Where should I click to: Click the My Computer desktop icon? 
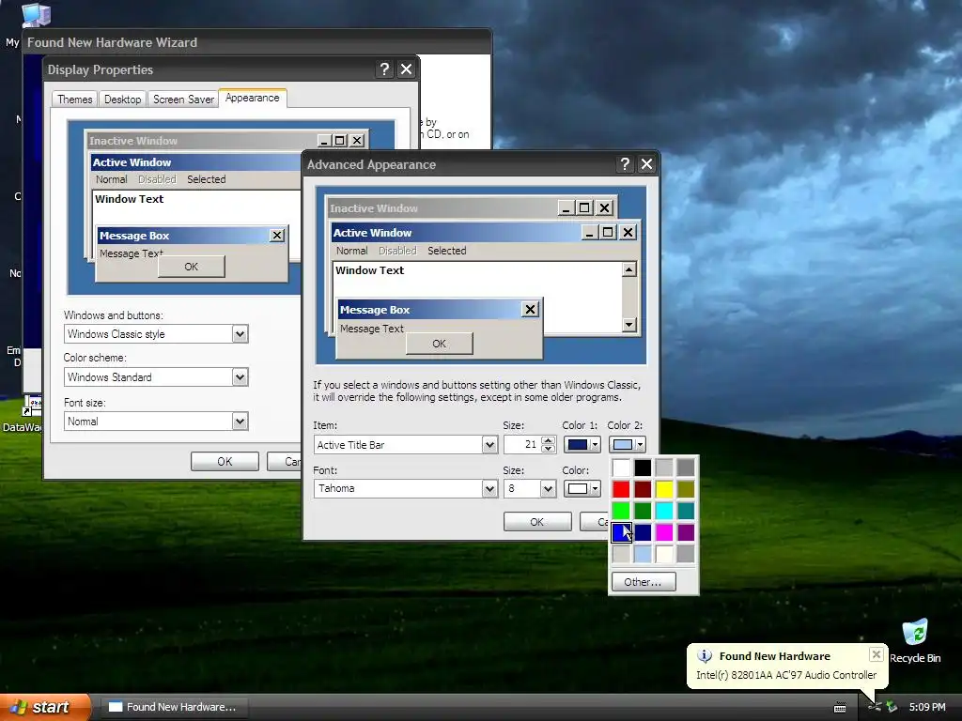[36, 15]
